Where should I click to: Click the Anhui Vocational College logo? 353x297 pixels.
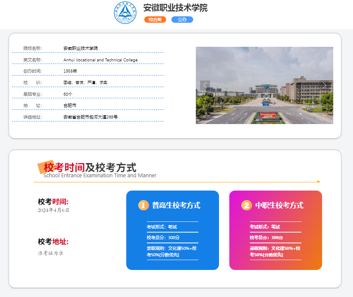125,12
